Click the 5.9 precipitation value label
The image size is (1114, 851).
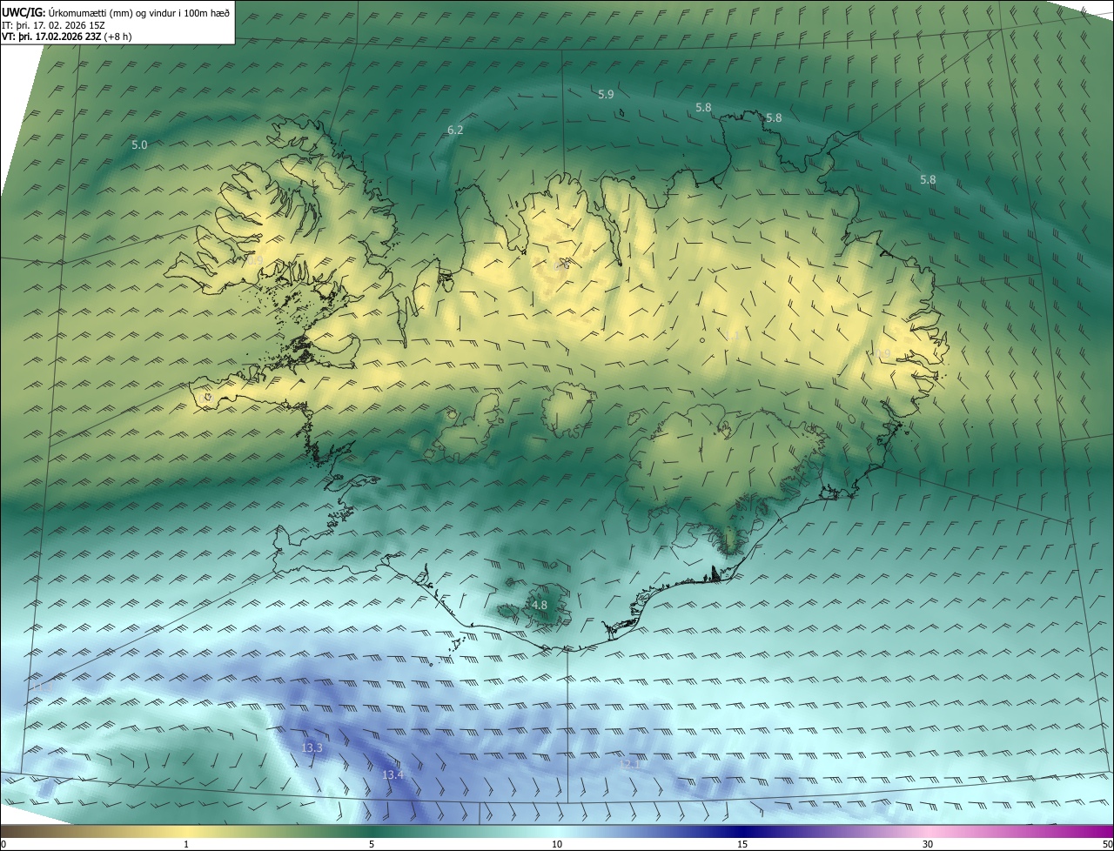[x=606, y=94]
